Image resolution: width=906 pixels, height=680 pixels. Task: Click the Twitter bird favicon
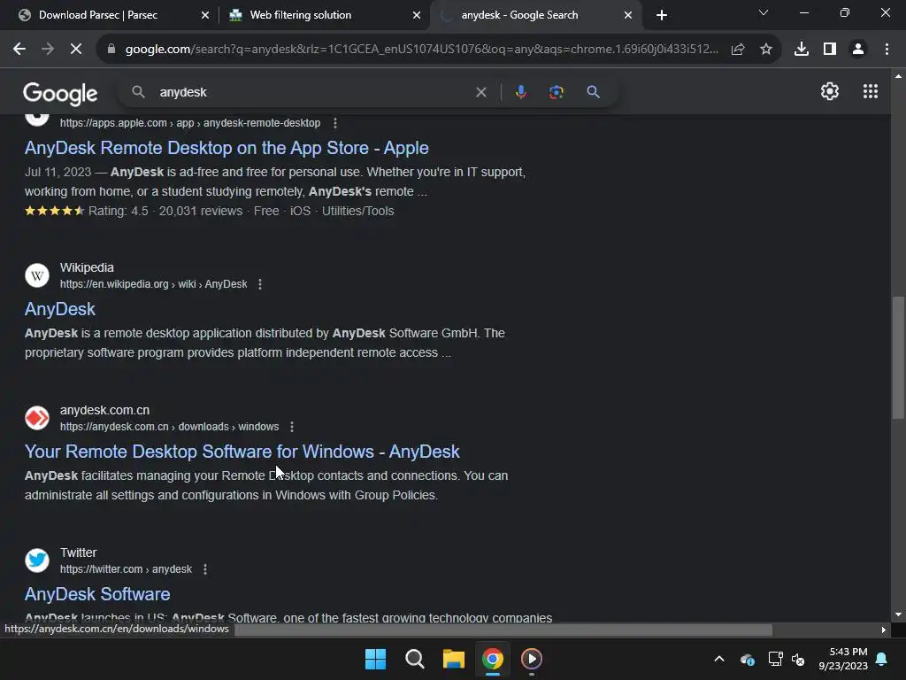pos(37,560)
